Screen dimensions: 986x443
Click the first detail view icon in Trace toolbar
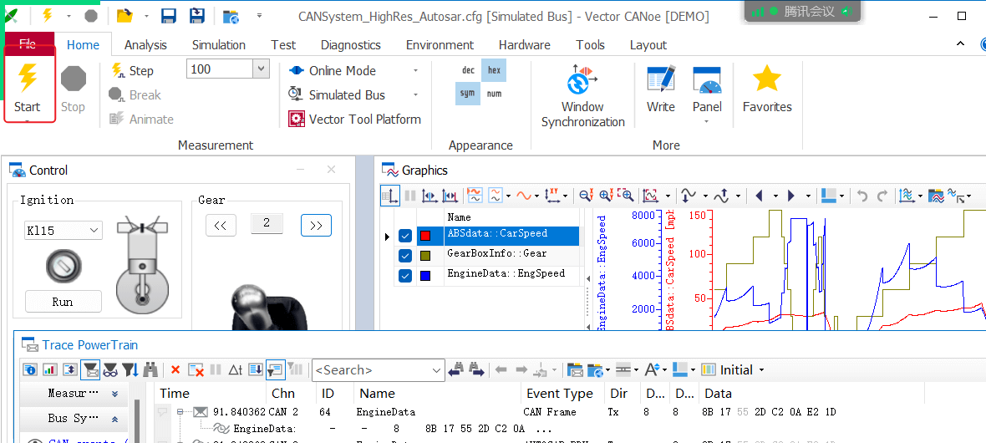30,370
